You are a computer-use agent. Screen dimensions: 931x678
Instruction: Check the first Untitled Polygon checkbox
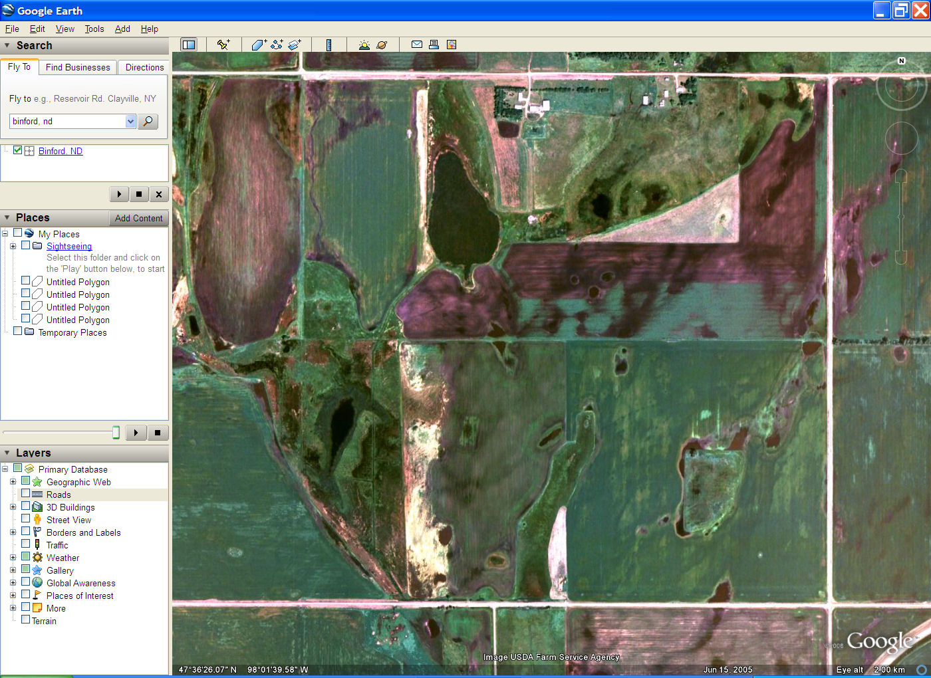coord(25,281)
